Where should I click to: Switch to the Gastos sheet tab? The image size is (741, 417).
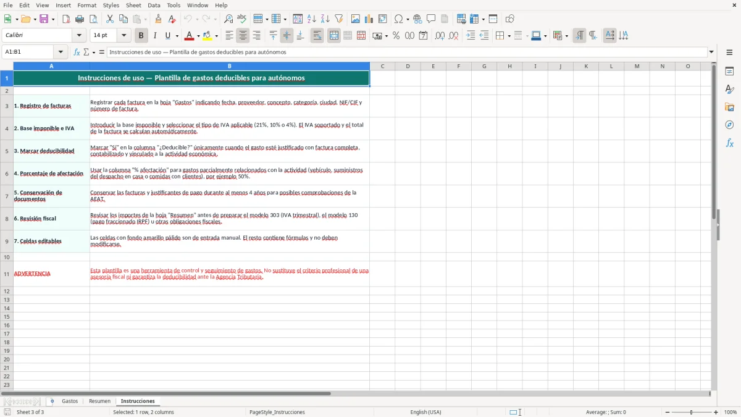70,402
